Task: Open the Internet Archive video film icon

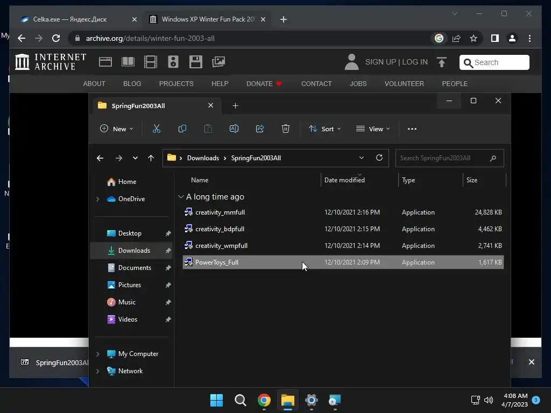Action: (x=151, y=62)
